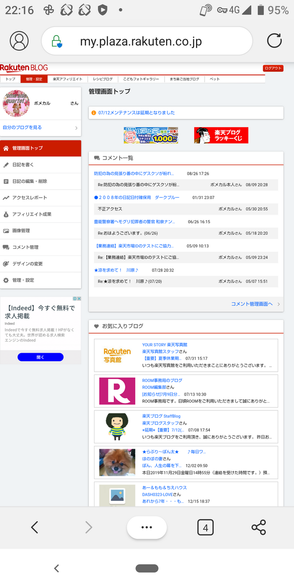Tap the share icon in browser toolbar
The width and height of the screenshot is (294, 588).
pyautogui.click(x=259, y=527)
